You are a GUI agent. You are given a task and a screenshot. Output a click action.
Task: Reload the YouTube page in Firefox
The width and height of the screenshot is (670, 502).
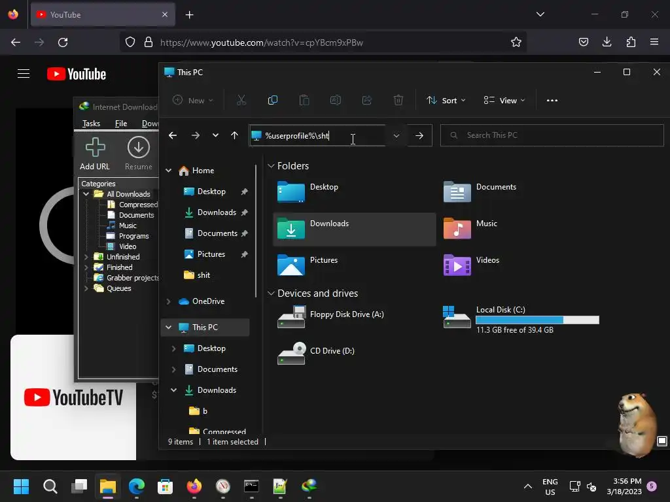tap(63, 42)
